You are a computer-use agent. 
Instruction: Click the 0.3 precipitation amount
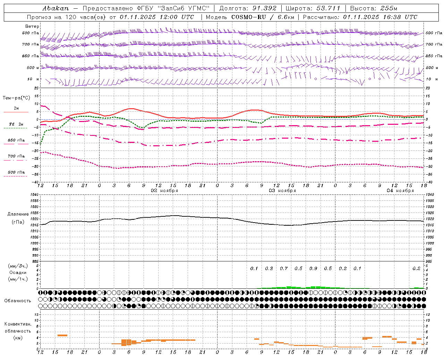[269, 268]
